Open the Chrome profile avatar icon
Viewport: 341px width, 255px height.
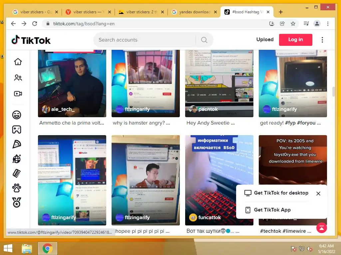click(317, 24)
